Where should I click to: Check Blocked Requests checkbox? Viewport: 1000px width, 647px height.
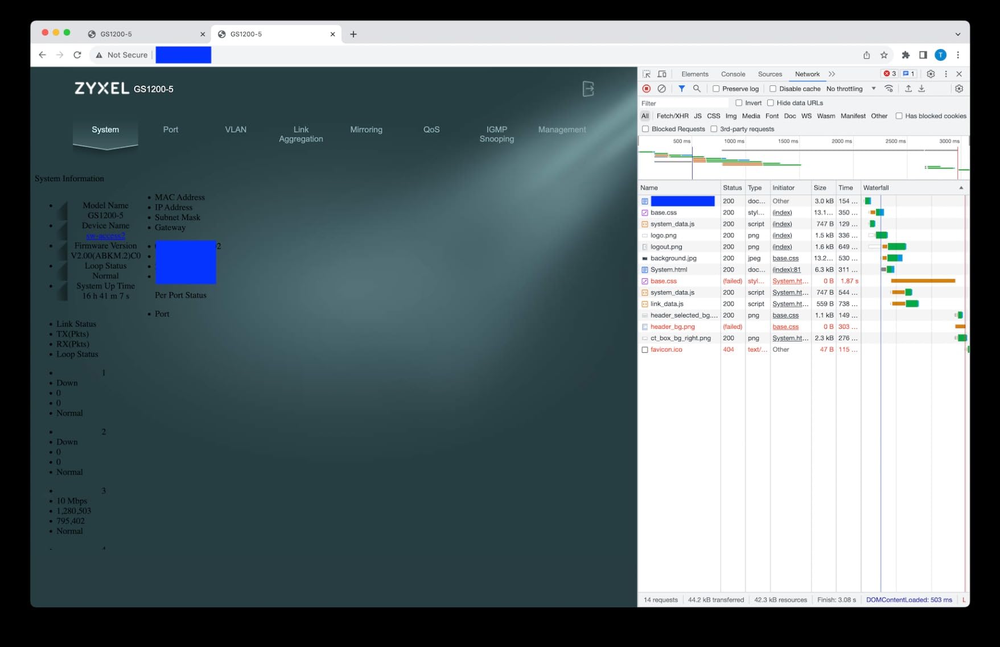coord(645,129)
